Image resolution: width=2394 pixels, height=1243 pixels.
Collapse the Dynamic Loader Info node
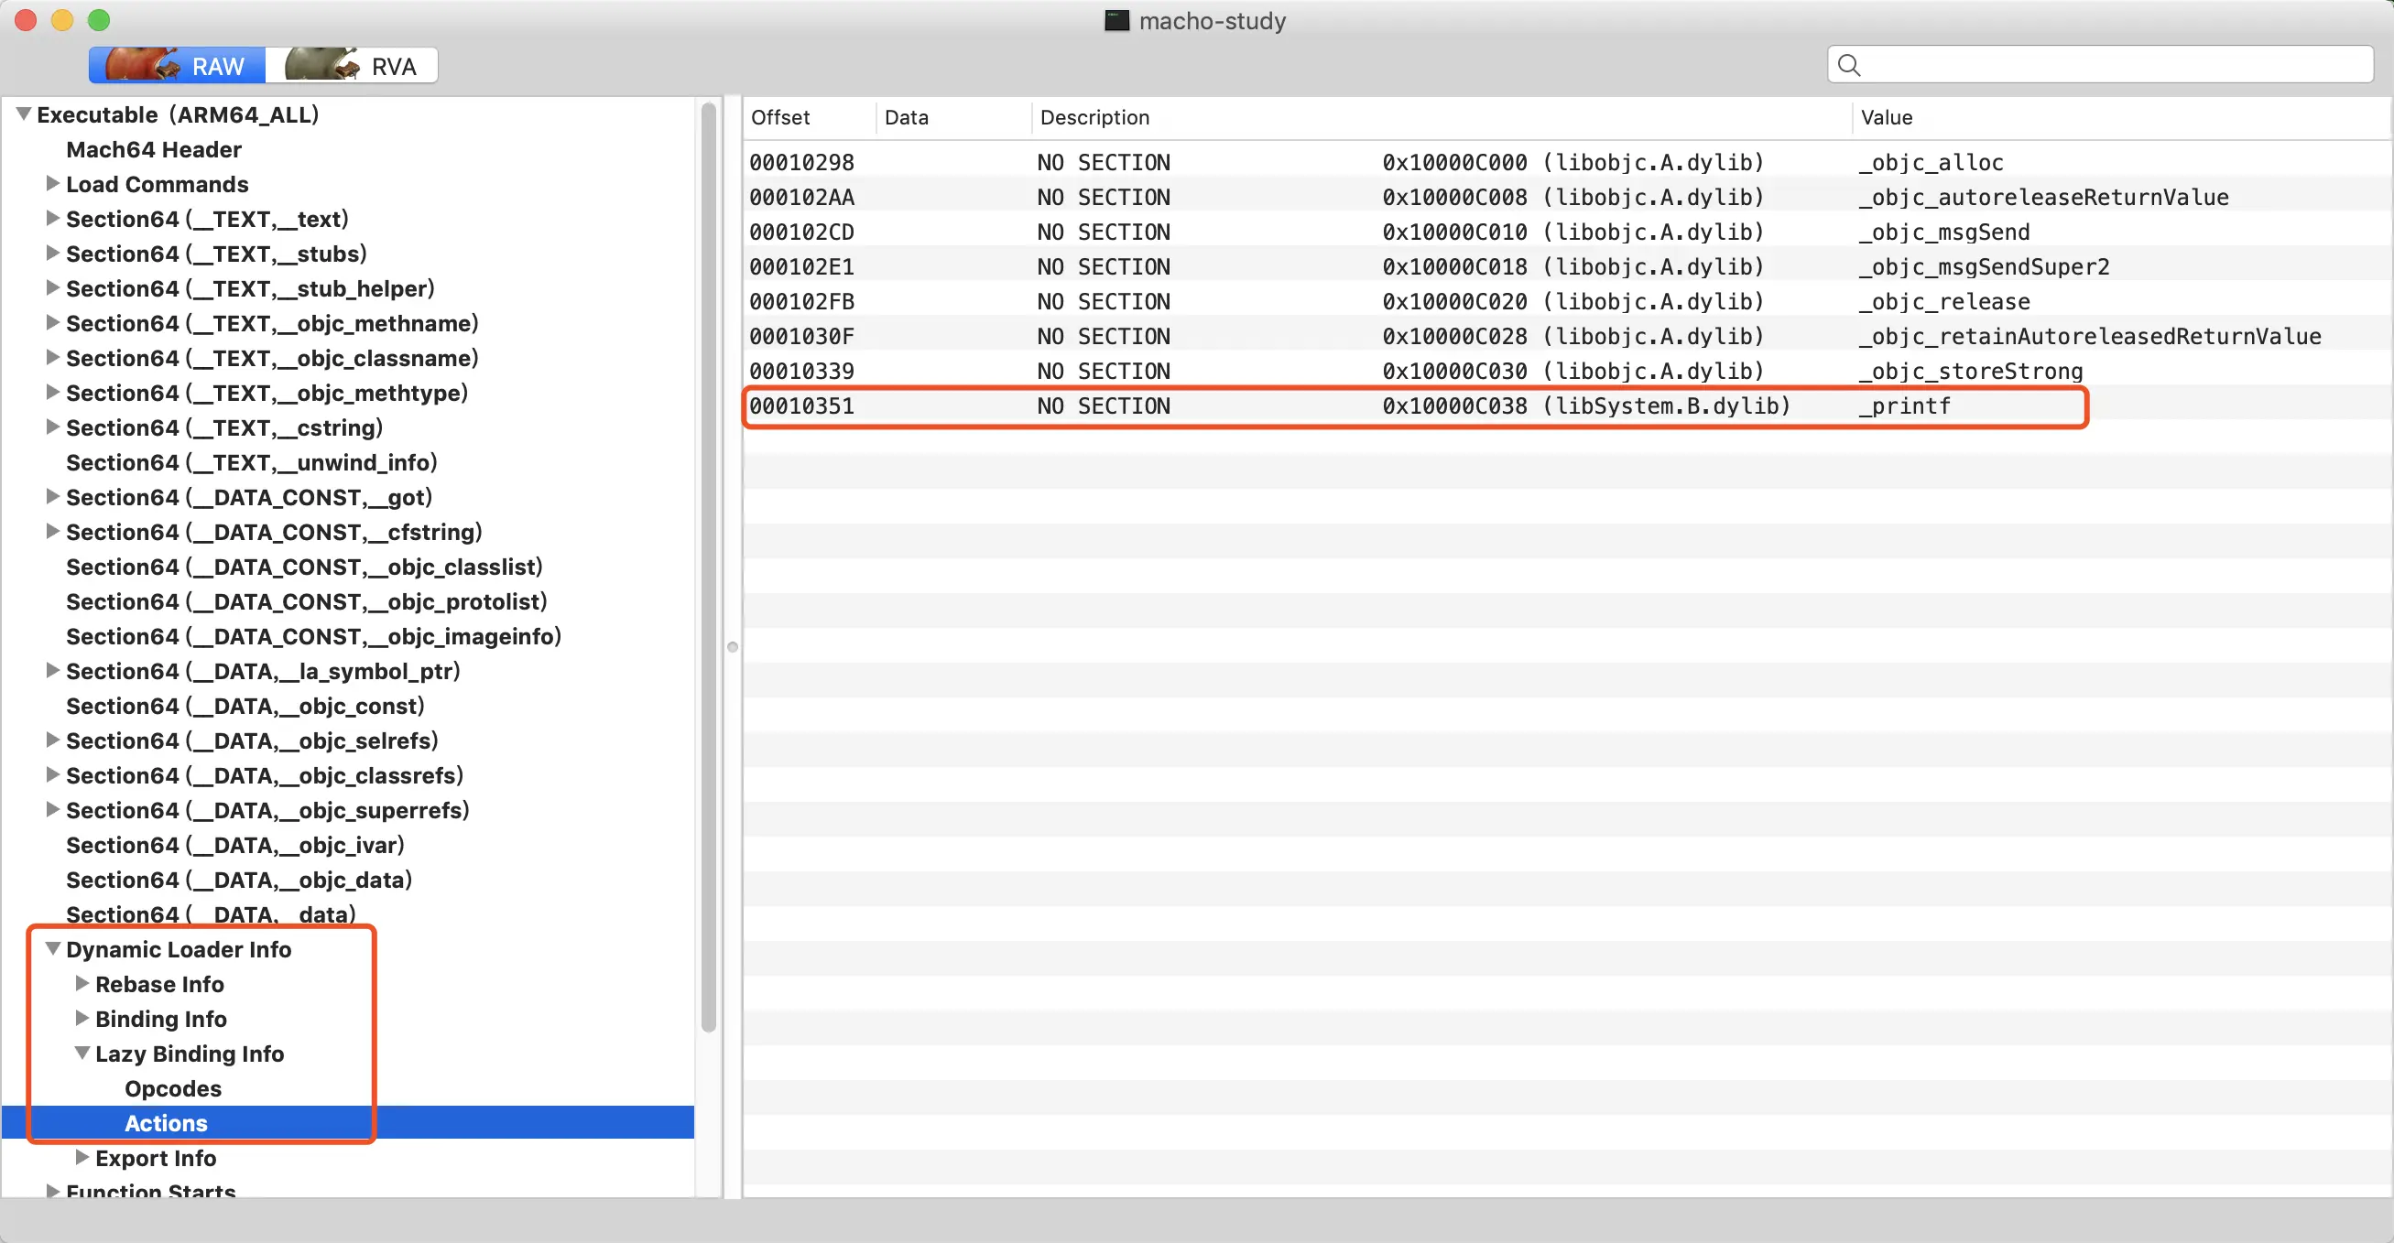pyautogui.click(x=53, y=949)
